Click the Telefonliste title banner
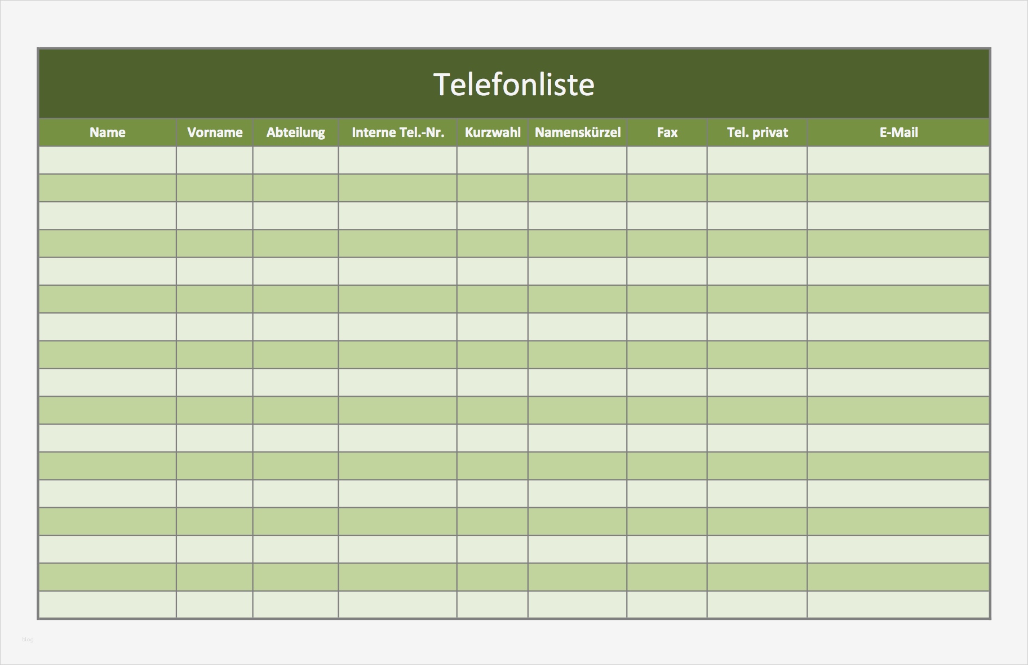 (x=513, y=84)
